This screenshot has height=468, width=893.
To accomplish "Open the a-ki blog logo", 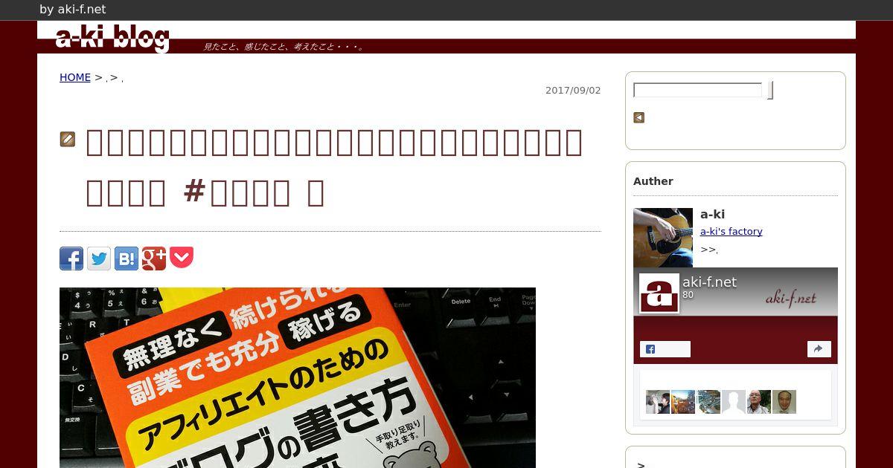I will coord(112,38).
